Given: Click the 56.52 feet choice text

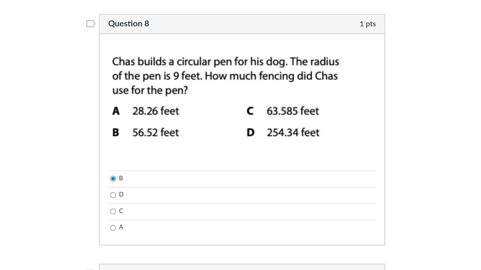Looking at the screenshot, I should (x=156, y=133).
